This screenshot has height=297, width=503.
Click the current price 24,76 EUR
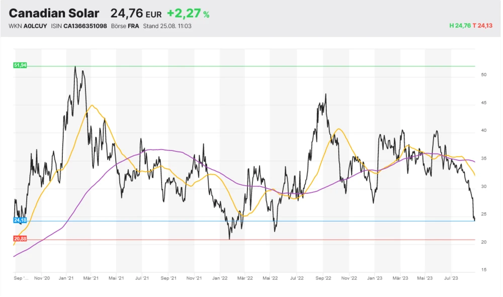[x=136, y=14]
